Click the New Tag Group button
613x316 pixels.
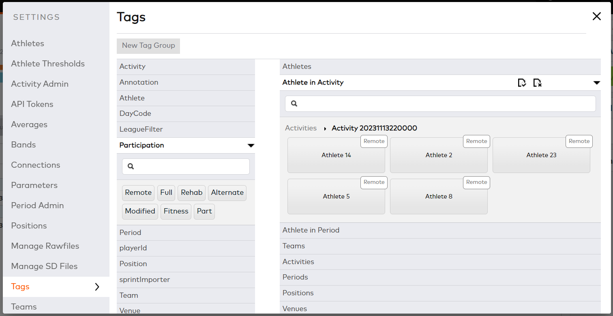pos(148,46)
